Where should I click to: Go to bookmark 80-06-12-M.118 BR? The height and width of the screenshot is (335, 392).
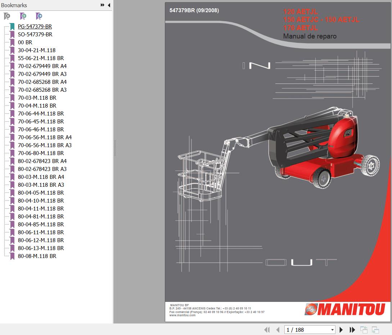coord(41,240)
